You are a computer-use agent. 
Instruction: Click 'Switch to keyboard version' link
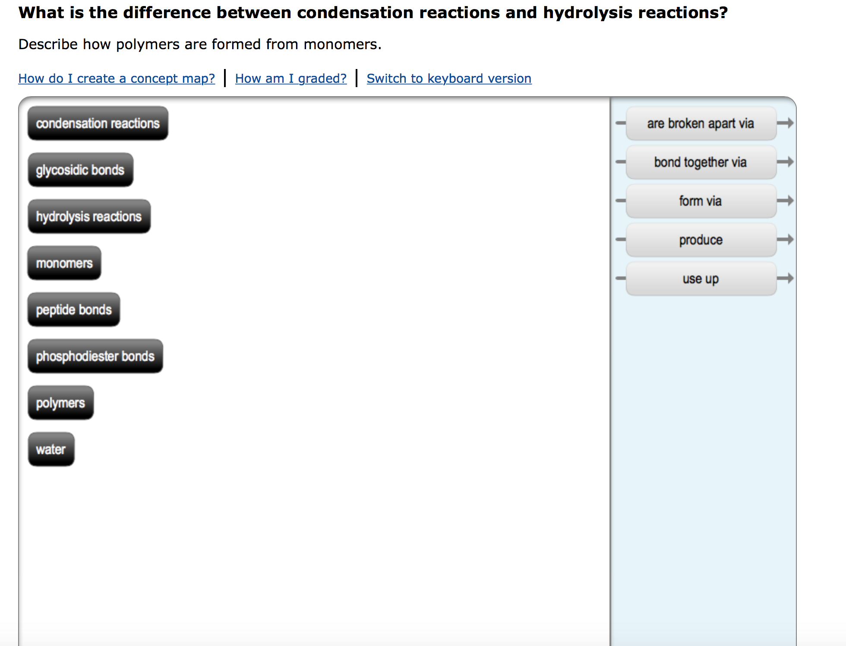[x=449, y=78]
